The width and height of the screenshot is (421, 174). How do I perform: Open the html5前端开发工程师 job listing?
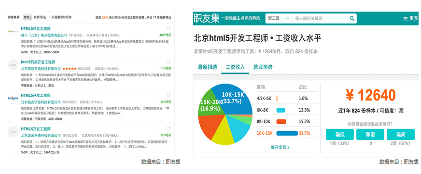coord(38,62)
